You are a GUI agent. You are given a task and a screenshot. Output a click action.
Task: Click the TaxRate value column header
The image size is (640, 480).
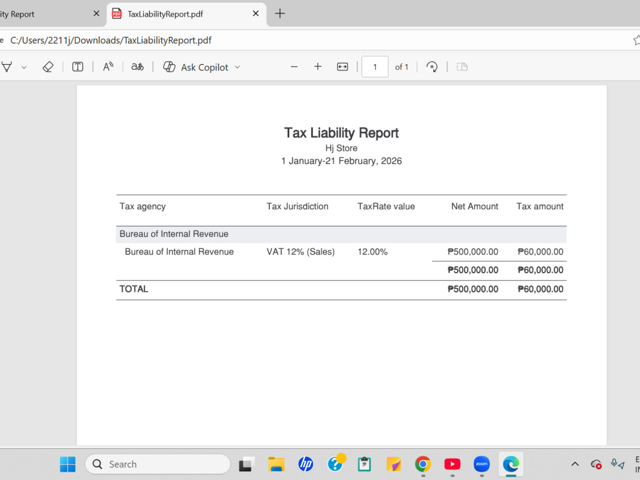click(x=386, y=207)
